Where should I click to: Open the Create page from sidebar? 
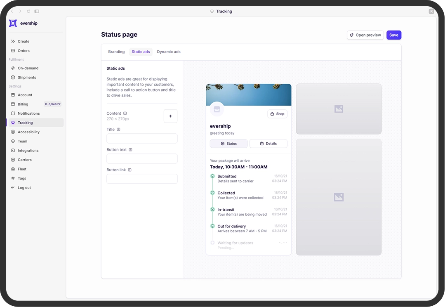pyautogui.click(x=24, y=41)
